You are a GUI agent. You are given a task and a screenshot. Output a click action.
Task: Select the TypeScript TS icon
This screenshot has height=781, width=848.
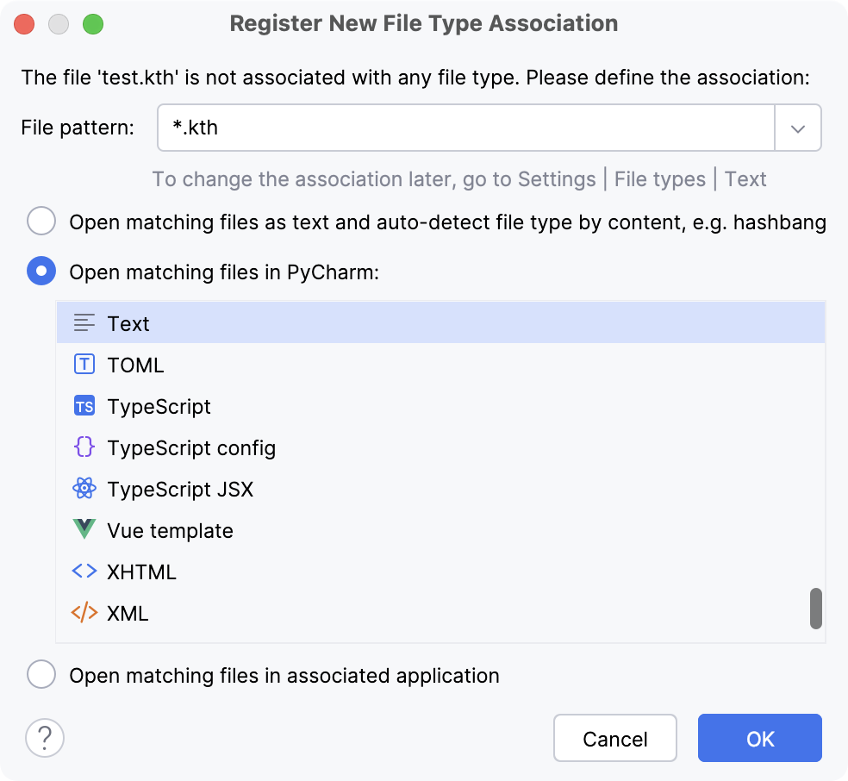tap(83, 405)
